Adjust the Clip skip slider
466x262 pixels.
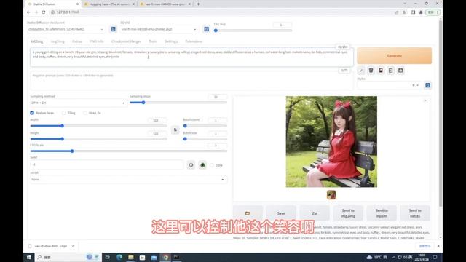click(253, 31)
